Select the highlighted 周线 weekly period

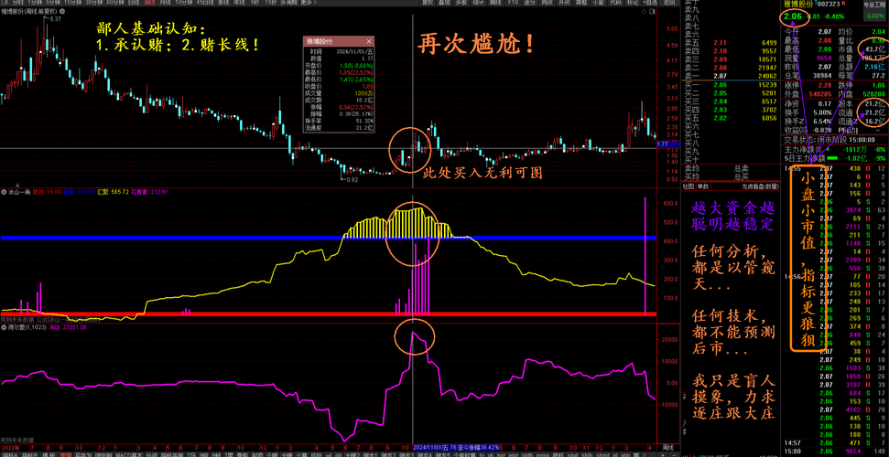[149, 3]
